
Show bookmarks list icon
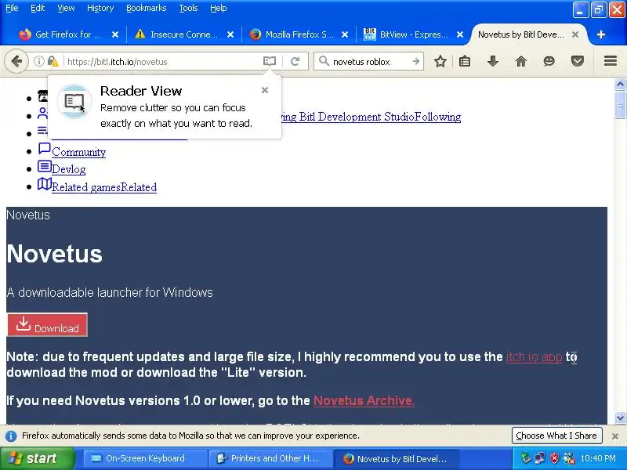[x=465, y=61]
